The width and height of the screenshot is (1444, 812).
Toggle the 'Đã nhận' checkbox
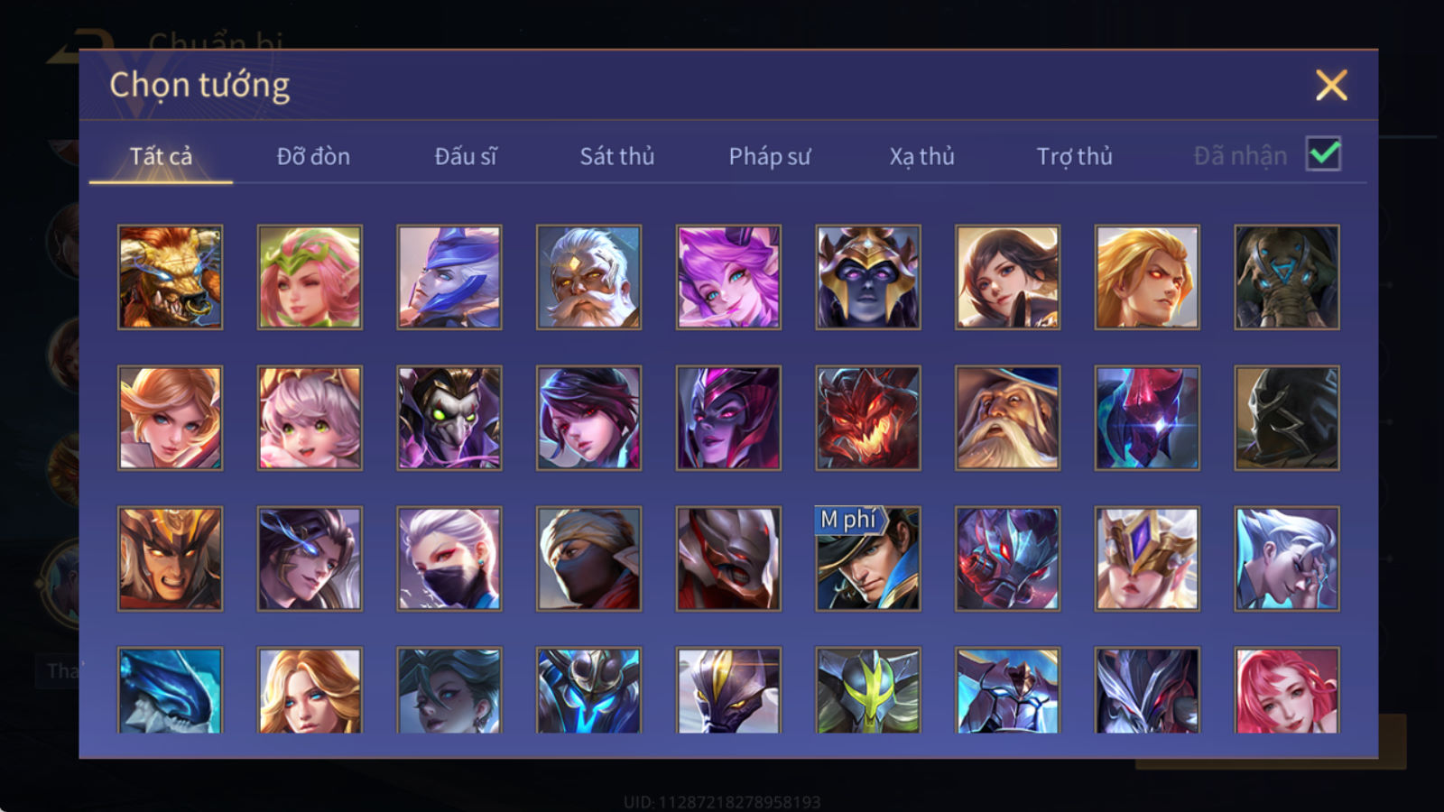(x=1324, y=154)
